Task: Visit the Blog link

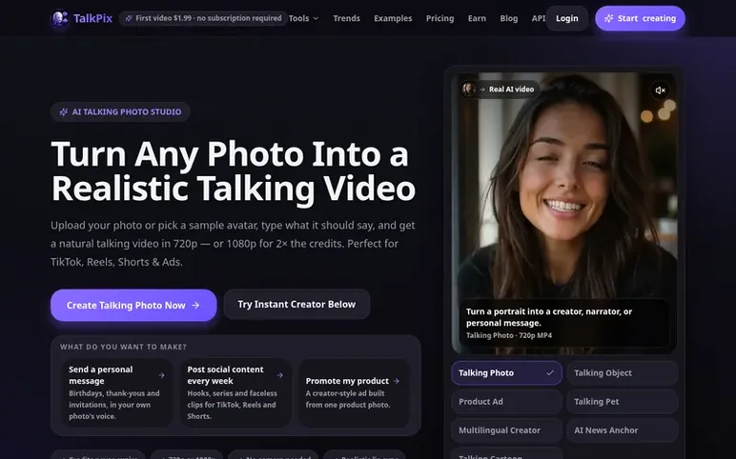Action: pyautogui.click(x=509, y=18)
